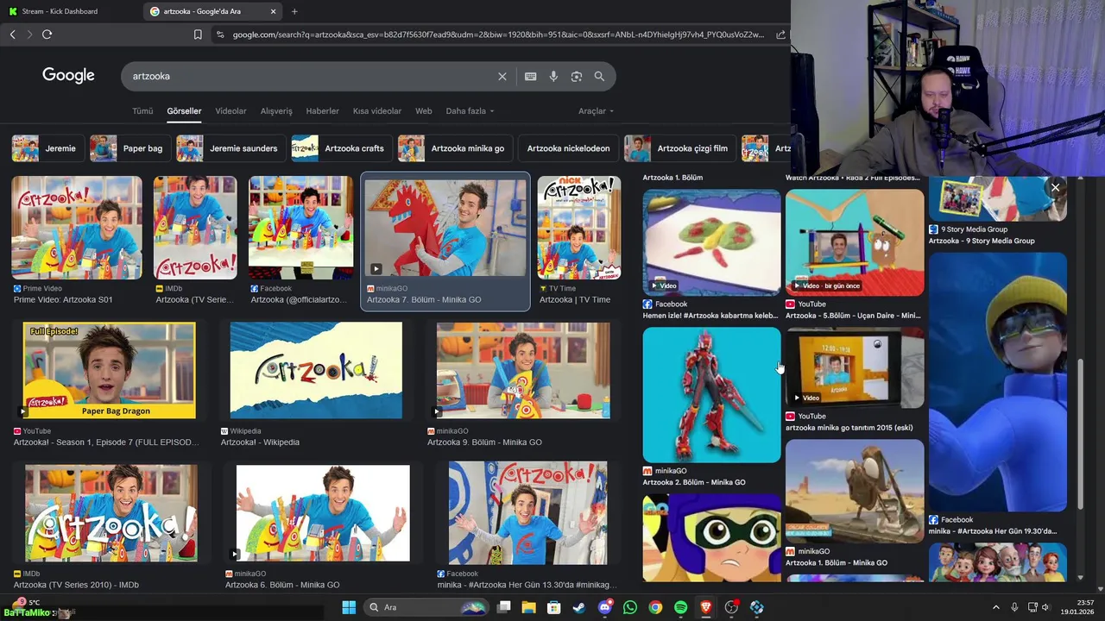The width and height of the screenshot is (1105, 621).
Task: Play 'Hemen izle! #Artzooka kabartma' Facebook video
Action: [x=711, y=242]
